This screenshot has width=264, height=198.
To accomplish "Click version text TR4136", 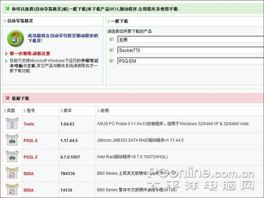I will [68, 174].
